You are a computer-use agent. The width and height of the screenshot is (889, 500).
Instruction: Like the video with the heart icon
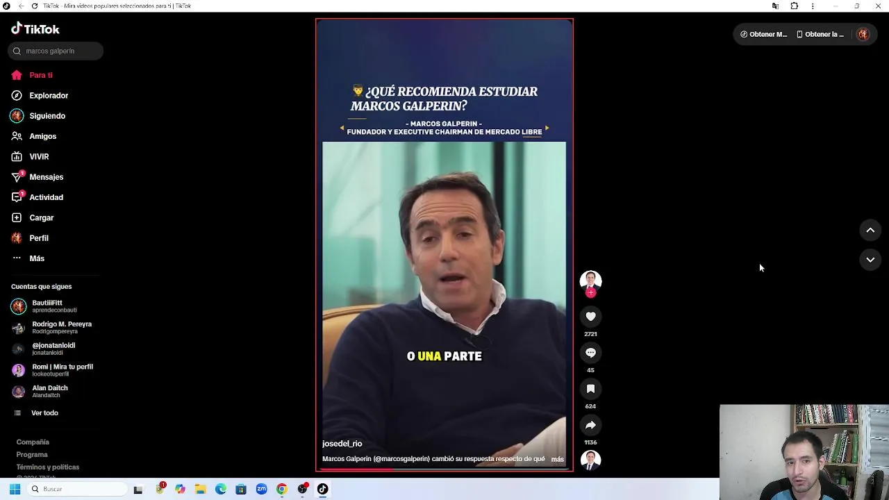590,317
